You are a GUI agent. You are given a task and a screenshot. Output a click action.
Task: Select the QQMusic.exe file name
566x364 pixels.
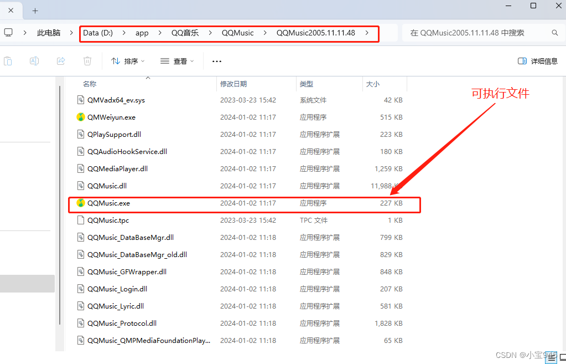[108, 203]
